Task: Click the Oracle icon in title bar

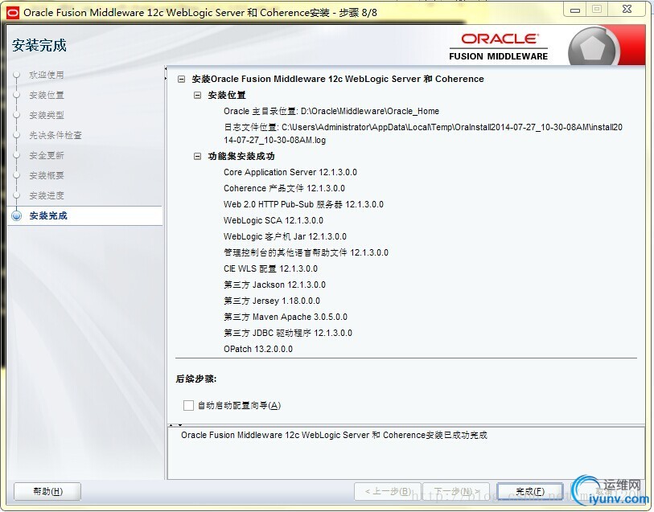Action: click(14, 13)
